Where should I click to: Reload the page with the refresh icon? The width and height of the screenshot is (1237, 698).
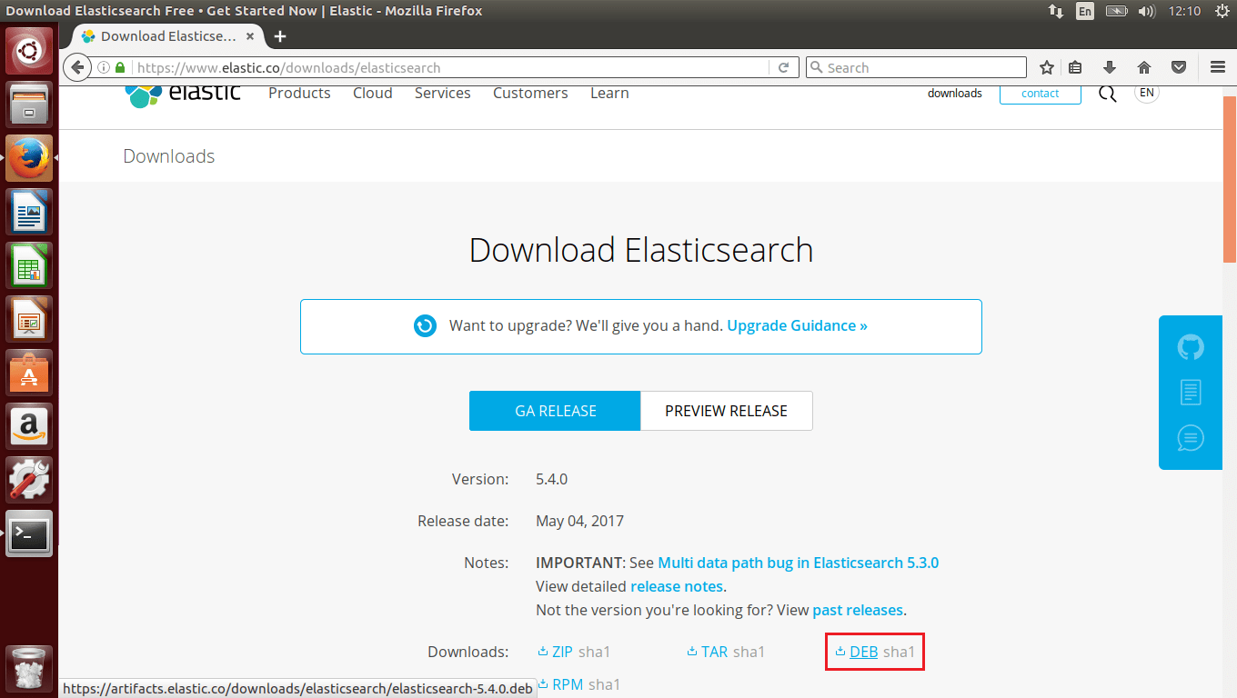pos(783,66)
